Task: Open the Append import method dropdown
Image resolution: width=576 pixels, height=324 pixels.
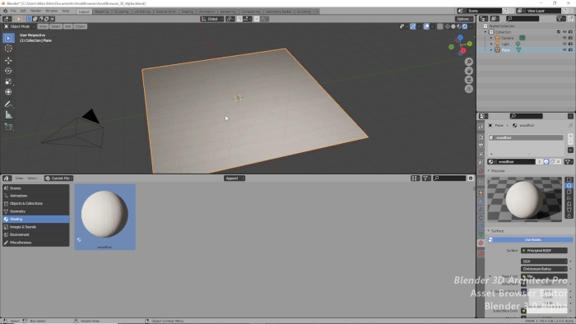Action: (x=235, y=178)
